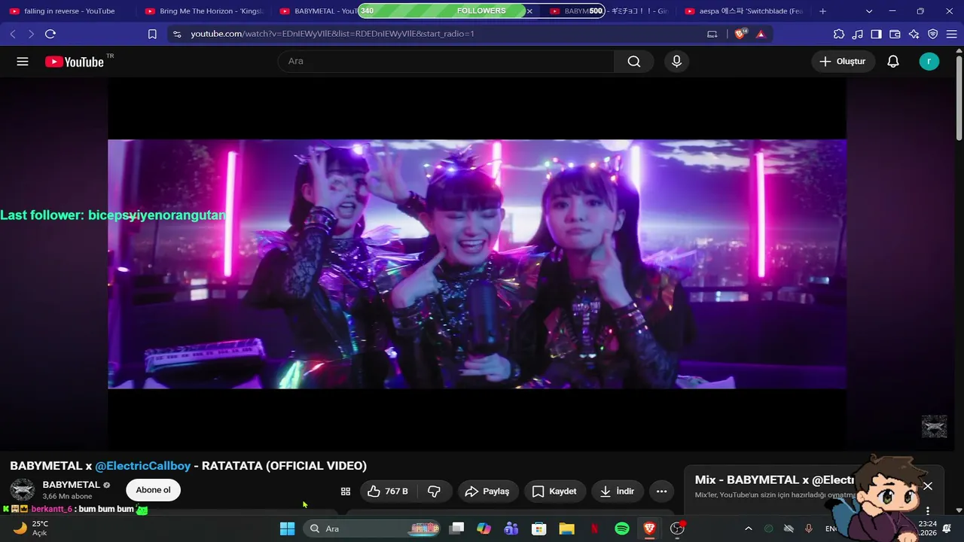This screenshot has width=964, height=542.
Task: Open YouTube notifications bell
Action: [893, 62]
